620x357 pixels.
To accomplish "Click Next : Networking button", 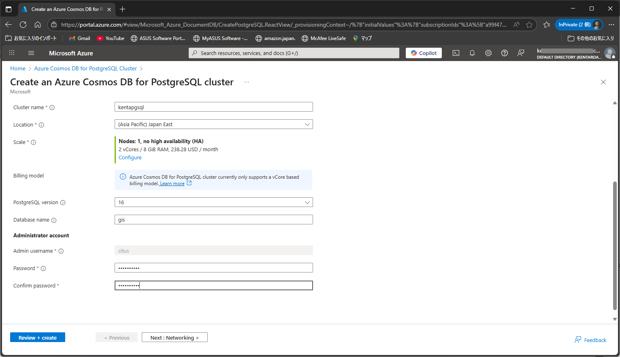I will (175, 338).
